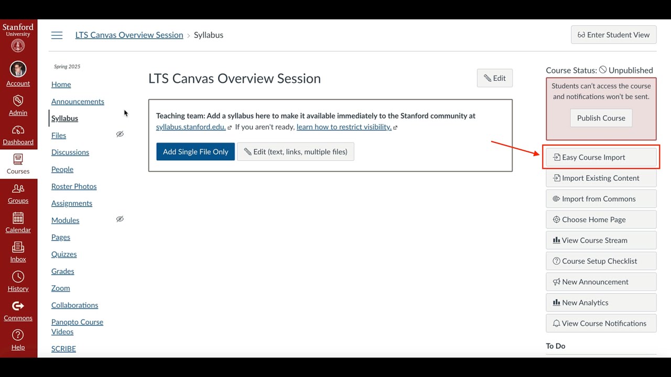Click the Edit button beside course title
Screen dimensions: 671x377
(x=494, y=78)
